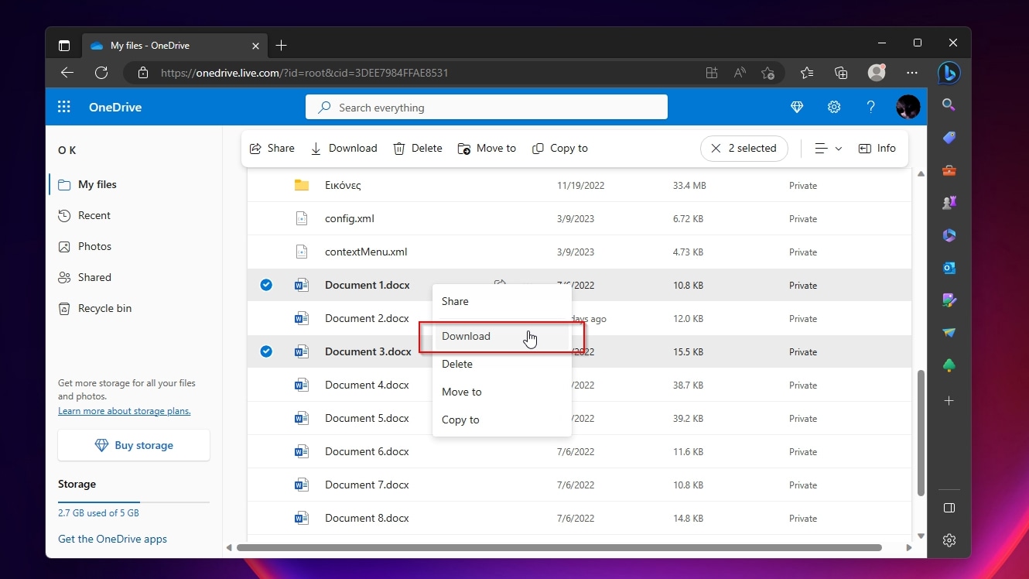The image size is (1029, 579).
Task: Click the Search everything box
Action: click(487, 108)
